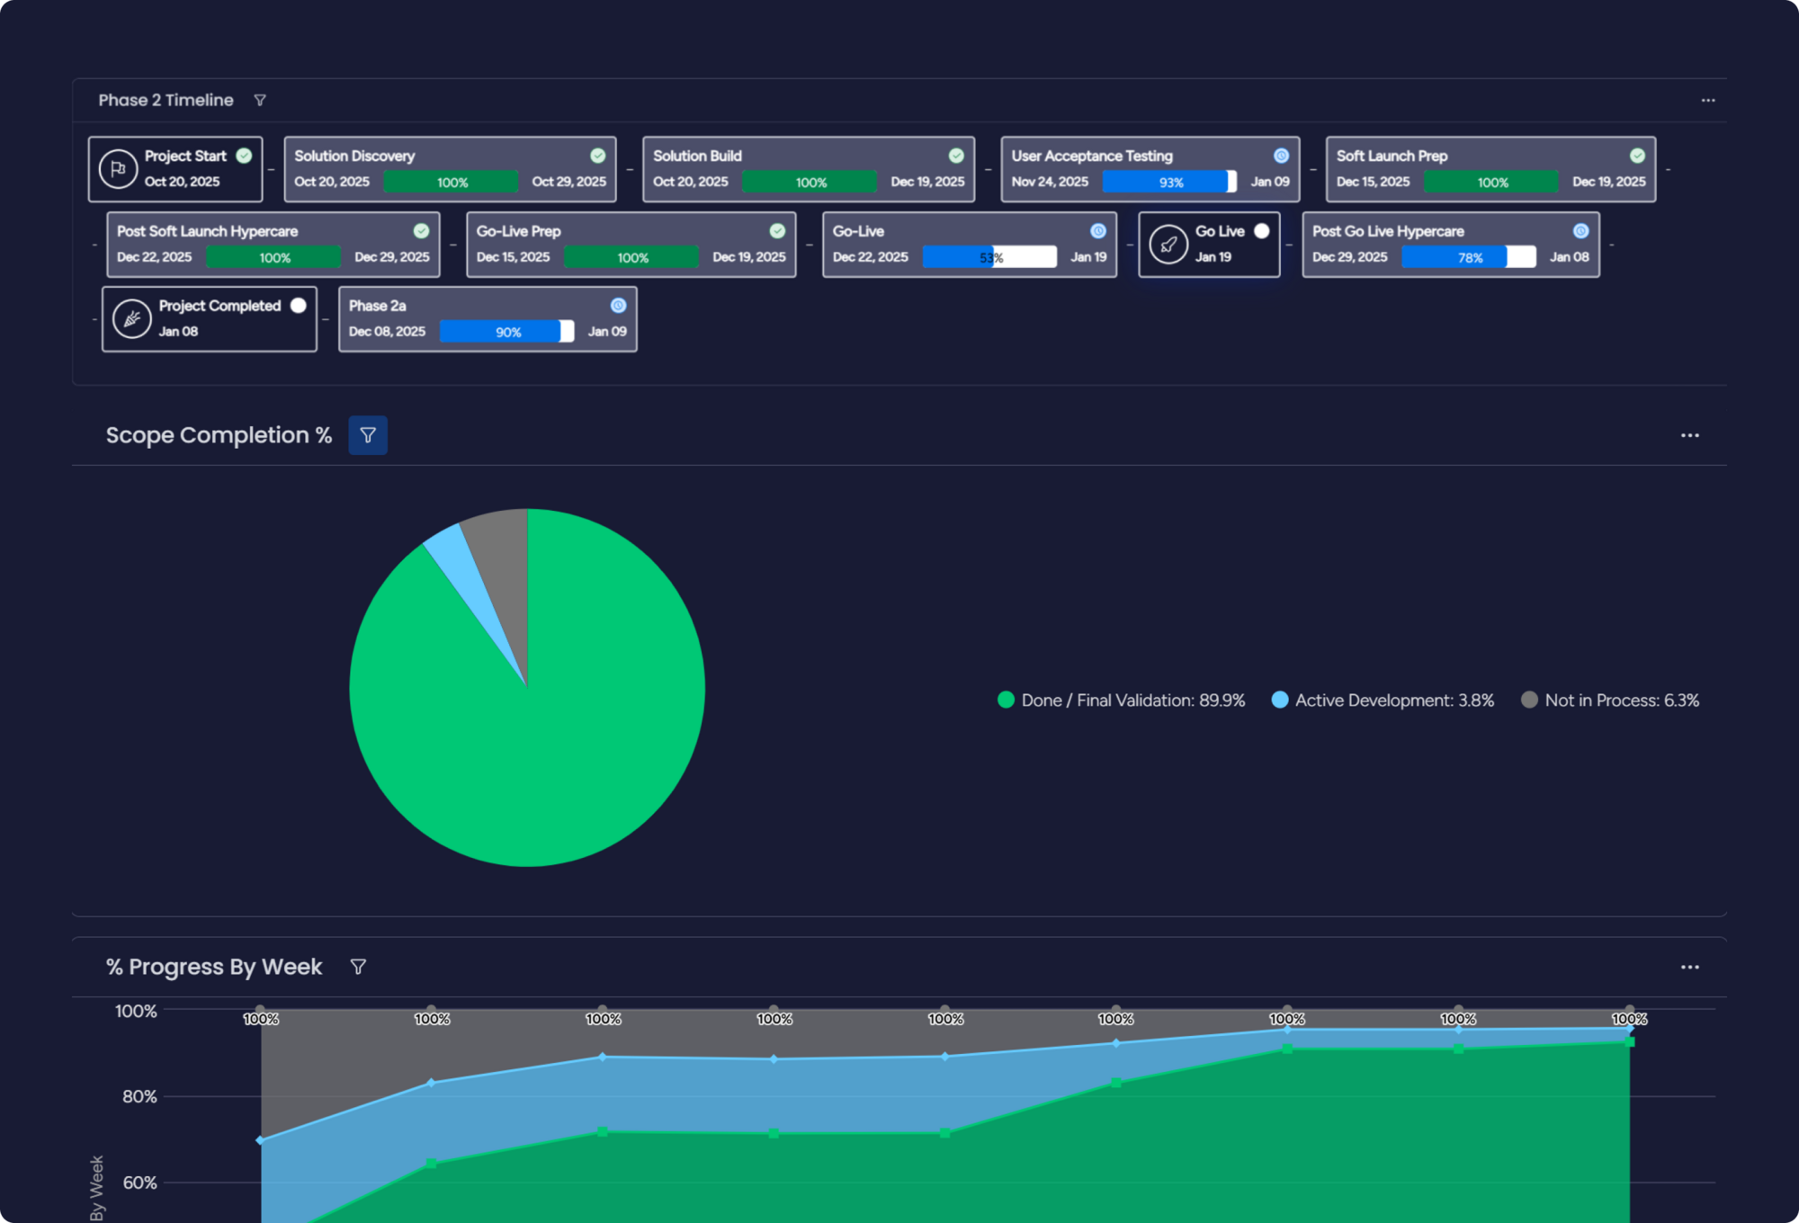The height and width of the screenshot is (1223, 1799).
Task: Click Go Live milestone empty status circle
Action: [x=1262, y=231]
